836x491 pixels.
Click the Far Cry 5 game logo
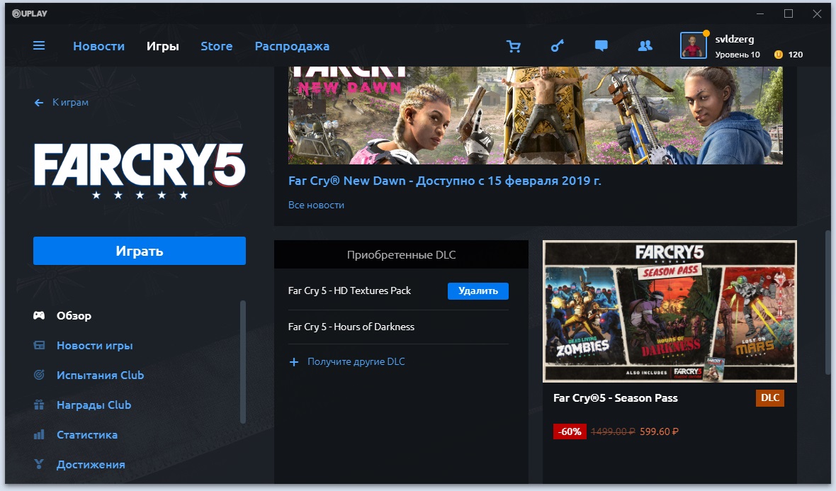pos(140,171)
